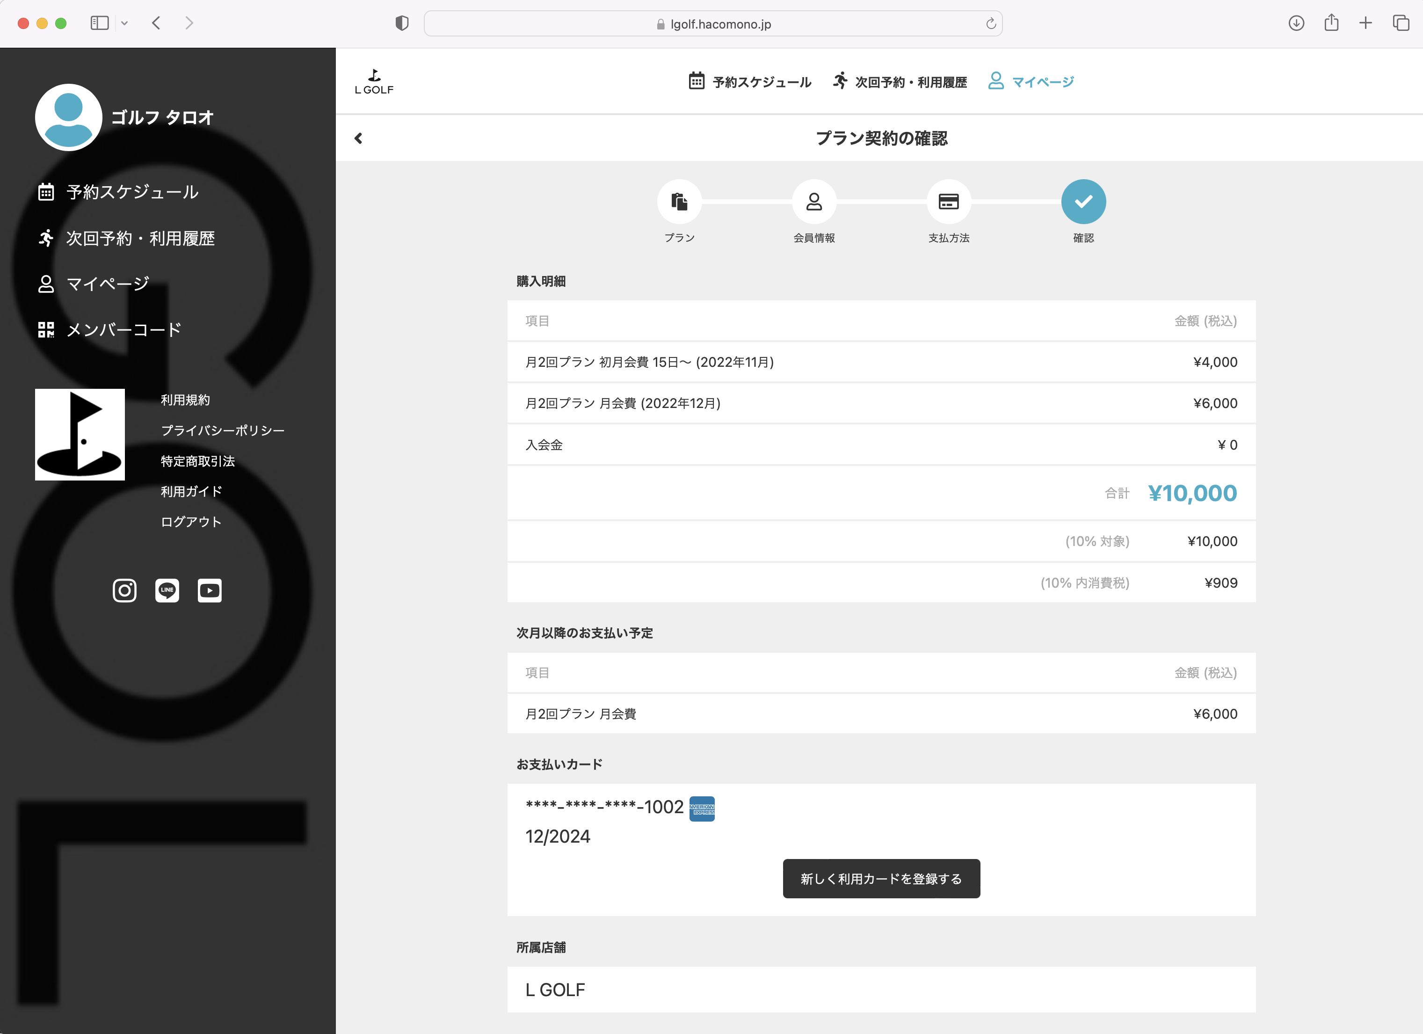Open the Instagram icon in sidebar
The width and height of the screenshot is (1423, 1034).
point(124,590)
